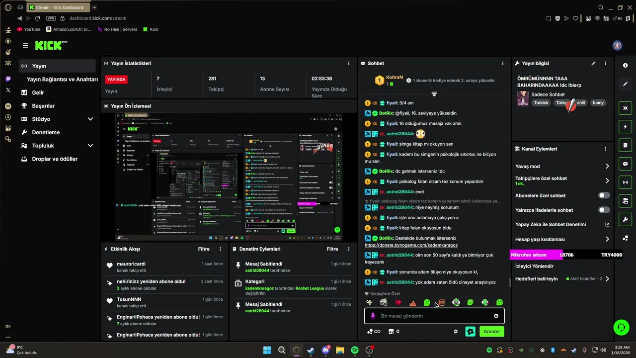Toggle the document widget in the right bar
The image size is (636, 358).
(625, 145)
